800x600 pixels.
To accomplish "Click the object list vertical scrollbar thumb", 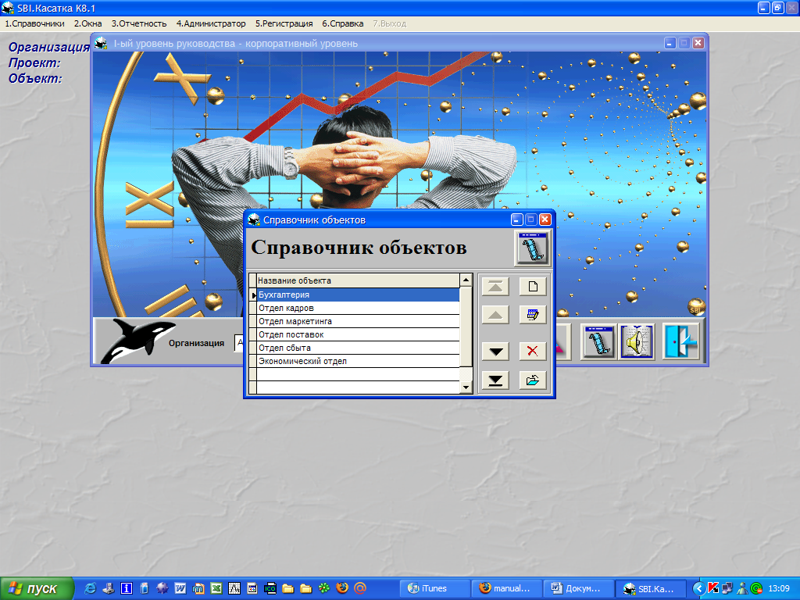I will tap(466, 327).
